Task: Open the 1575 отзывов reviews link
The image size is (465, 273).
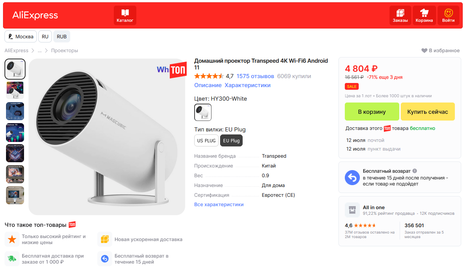Action: click(255, 76)
